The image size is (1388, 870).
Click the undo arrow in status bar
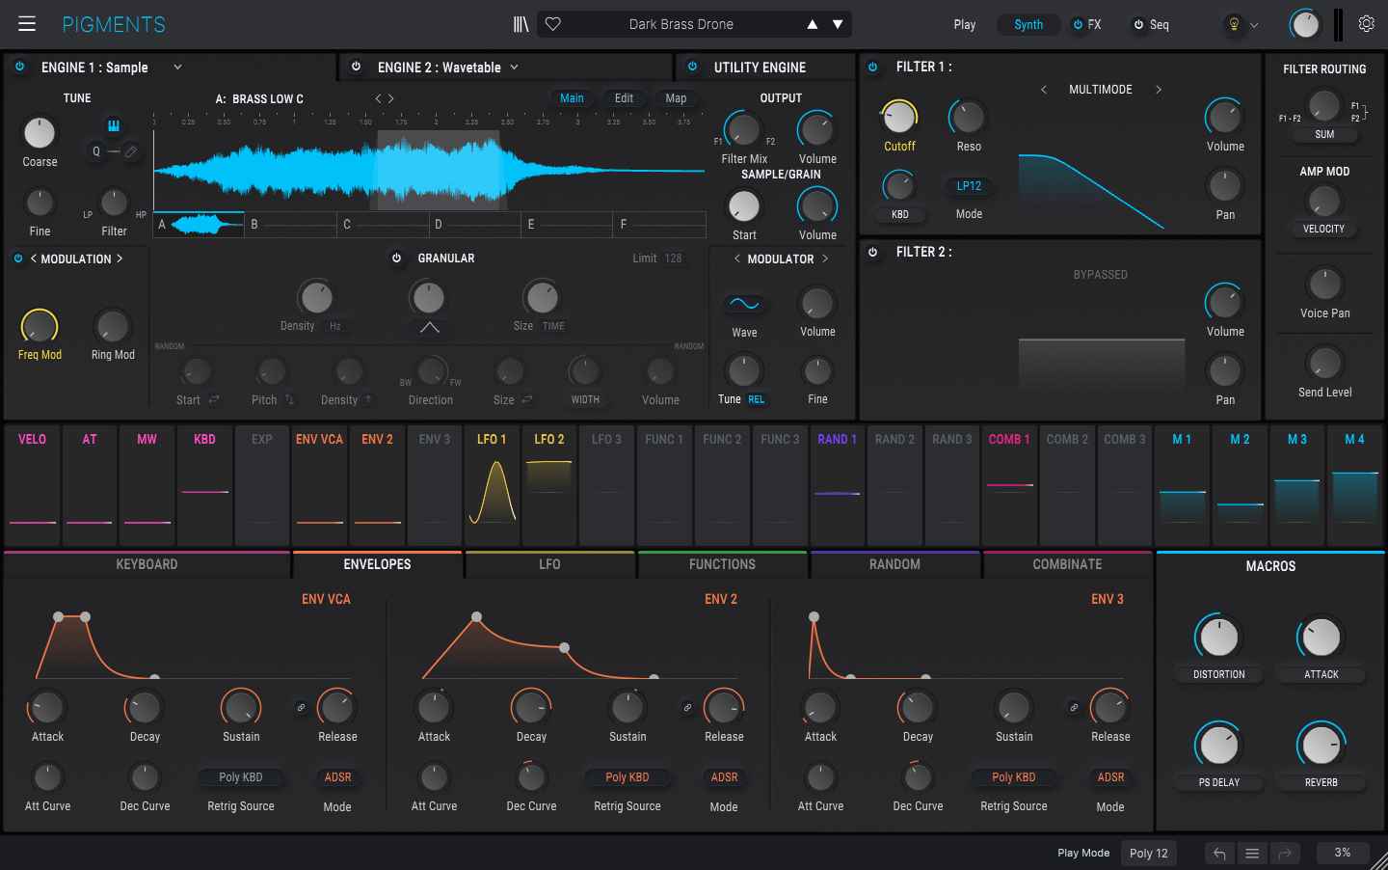[x=1219, y=853]
